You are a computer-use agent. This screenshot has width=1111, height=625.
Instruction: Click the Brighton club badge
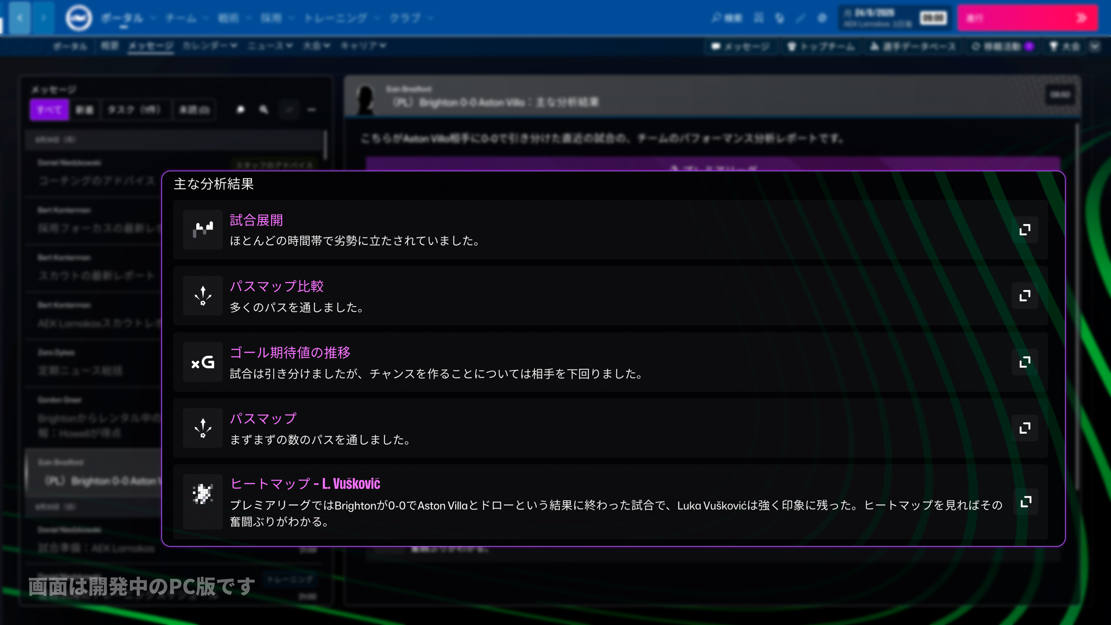(x=78, y=18)
